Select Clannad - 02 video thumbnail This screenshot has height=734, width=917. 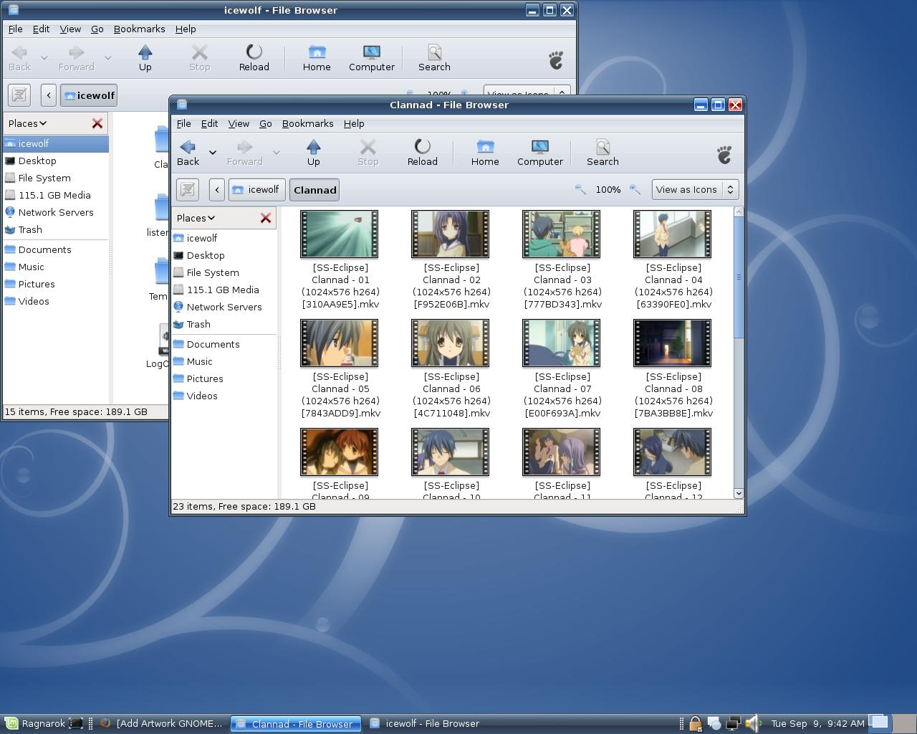point(450,234)
